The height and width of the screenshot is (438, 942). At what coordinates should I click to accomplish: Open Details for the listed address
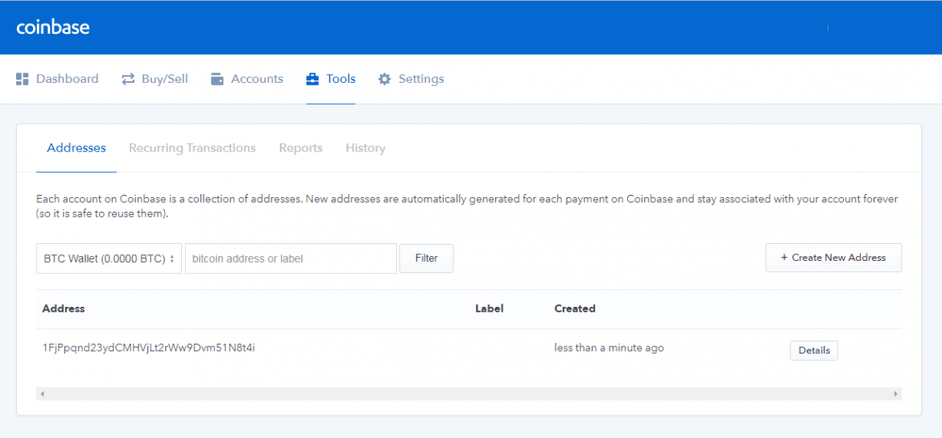tap(813, 350)
